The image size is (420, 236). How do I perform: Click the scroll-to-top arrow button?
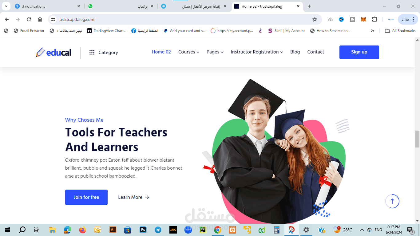[392, 201]
